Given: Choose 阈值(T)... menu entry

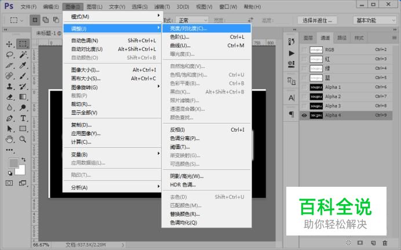Looking at the screenshot, I should tap(207, 147).
